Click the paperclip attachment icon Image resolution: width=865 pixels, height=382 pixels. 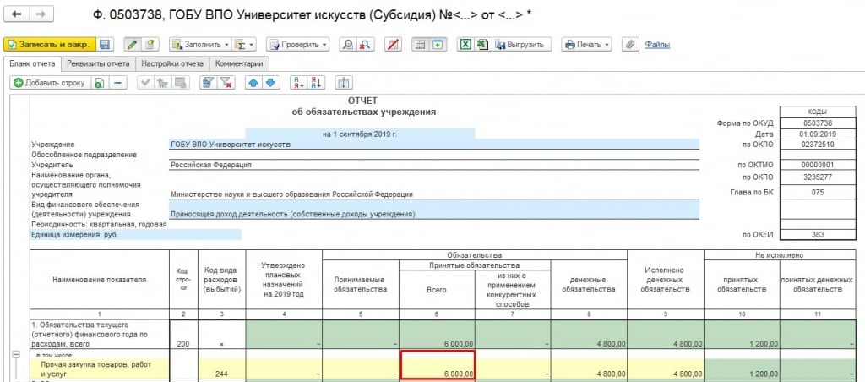(x=629, y=45)
